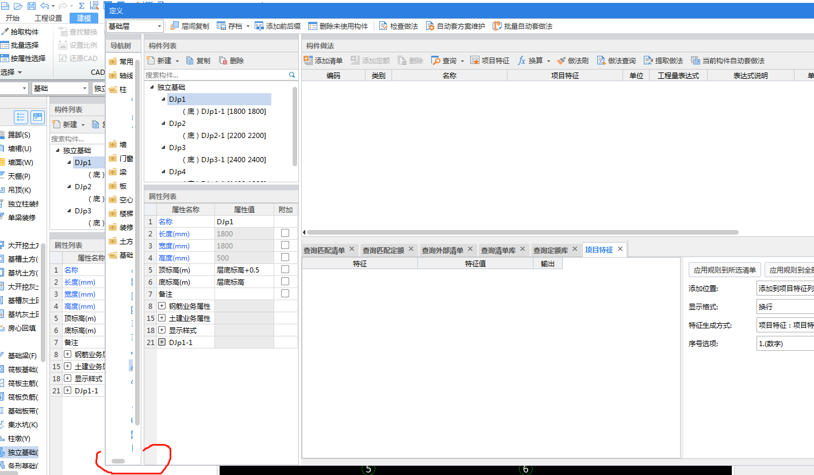Tick the 附加 checkbox for 长度(mm)

pyautogui.click(x=285, y=233)
